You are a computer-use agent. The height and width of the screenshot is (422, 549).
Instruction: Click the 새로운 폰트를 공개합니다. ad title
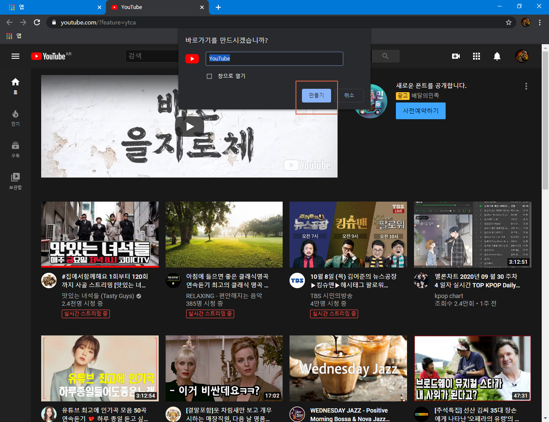(431, 86)
